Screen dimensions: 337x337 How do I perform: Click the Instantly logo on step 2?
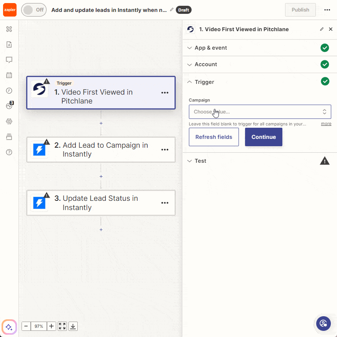[x=39, y=150]
